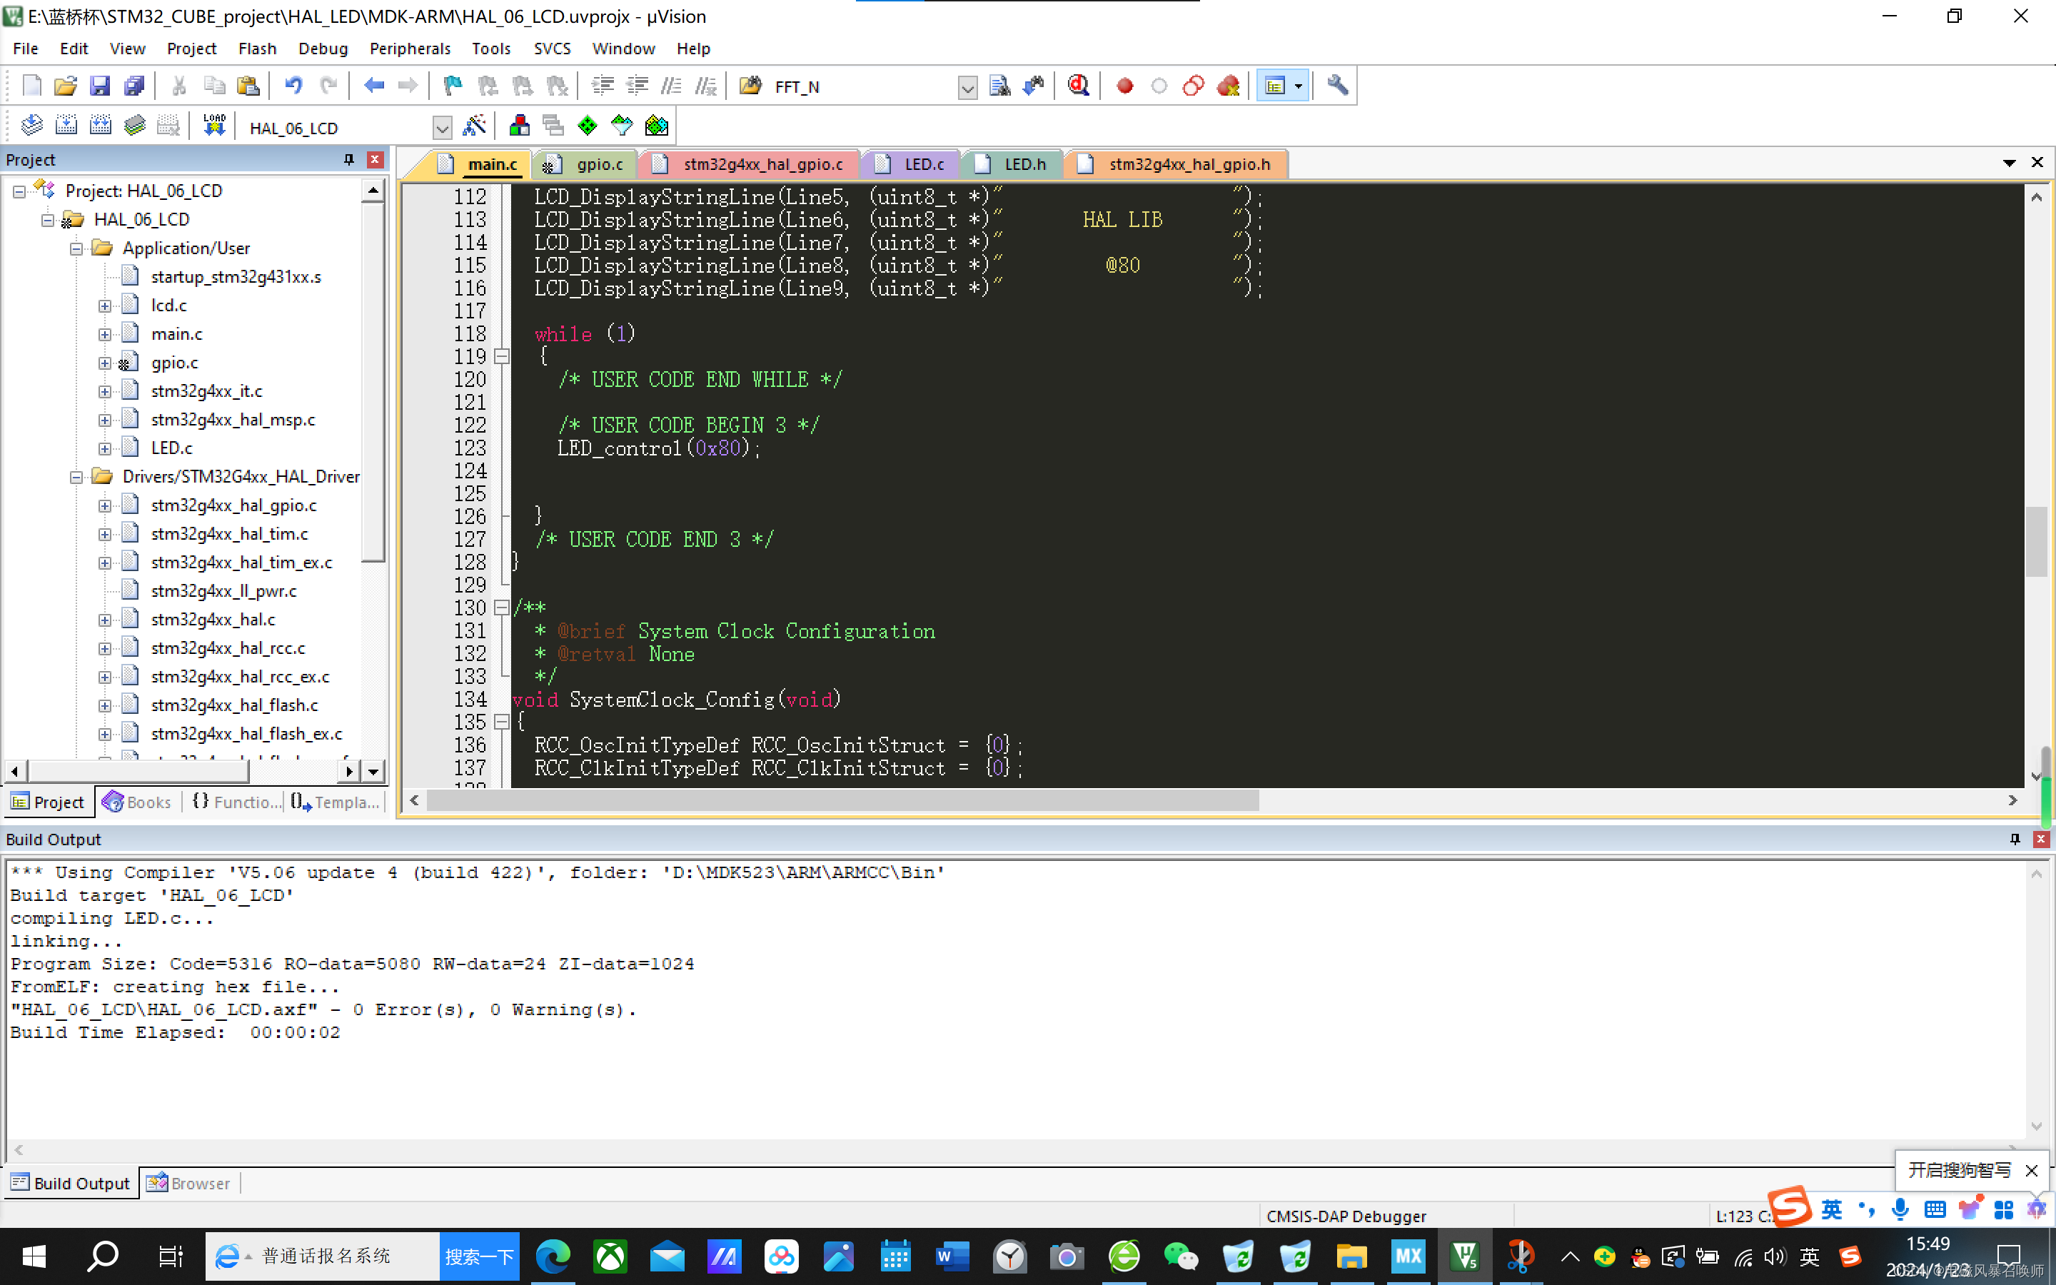This screenshot has height=1285, width=2056.
Task: Click the Download (LOAD) to flash icon
Action: pyautogui.click(x=214, y=126)
